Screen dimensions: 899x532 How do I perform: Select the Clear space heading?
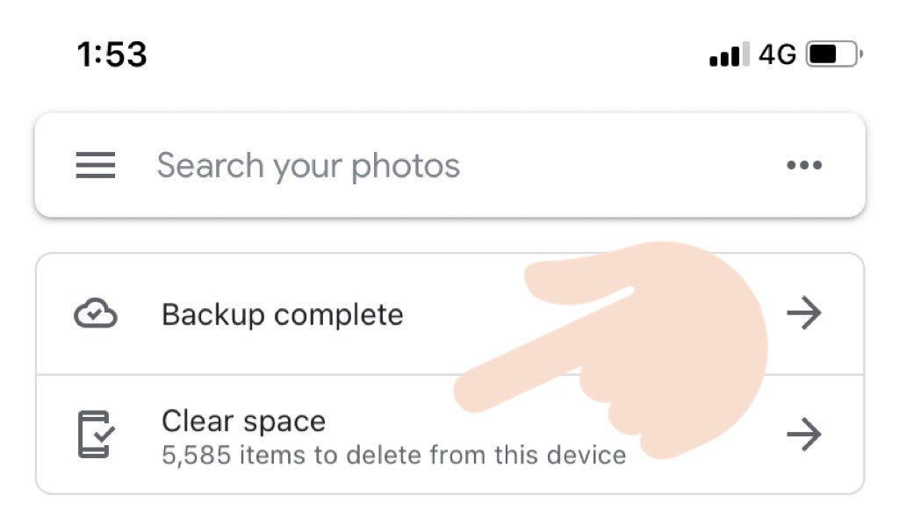click(x=244, y=421)
